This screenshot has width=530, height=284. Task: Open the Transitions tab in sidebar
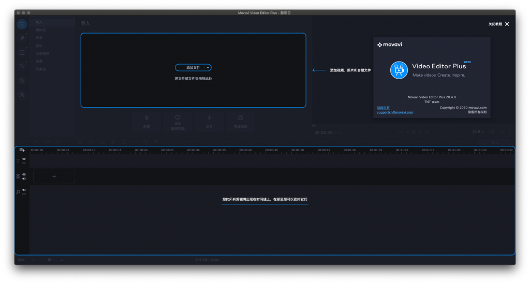tap(22, 52)
